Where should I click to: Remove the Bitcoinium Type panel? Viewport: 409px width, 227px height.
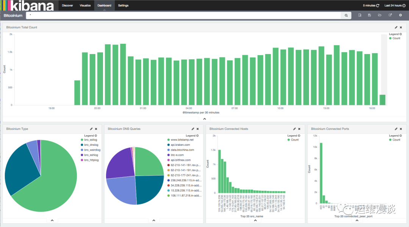[96, 129]
